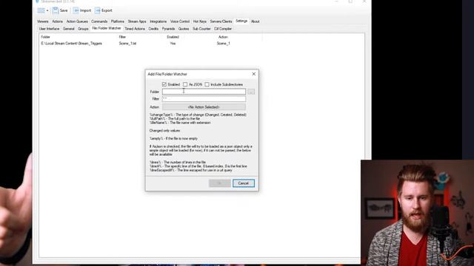Click the No Action Selected button
474x266 pixels.
click(204, 107)
